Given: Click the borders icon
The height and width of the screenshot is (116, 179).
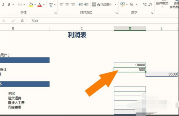Looking at the screenshot, I should point(20,4).
